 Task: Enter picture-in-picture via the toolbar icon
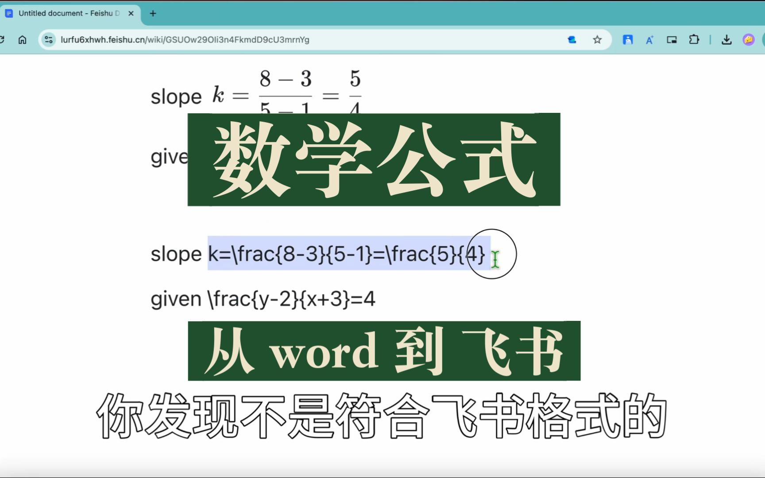click(x=672, y=39)
